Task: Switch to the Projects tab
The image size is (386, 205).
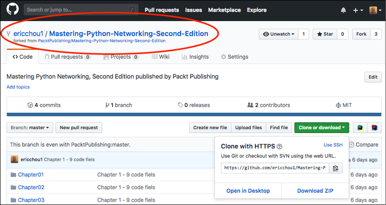Action: pos(121,57)
